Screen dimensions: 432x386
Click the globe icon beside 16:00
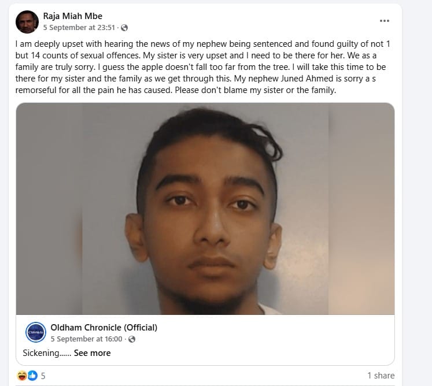coord(132,339)
